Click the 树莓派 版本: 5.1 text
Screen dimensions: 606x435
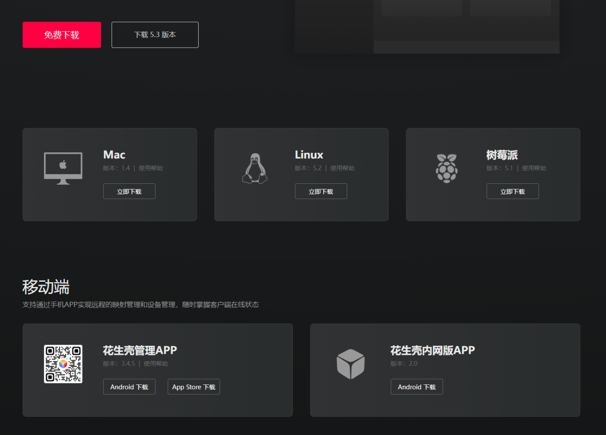500,168
